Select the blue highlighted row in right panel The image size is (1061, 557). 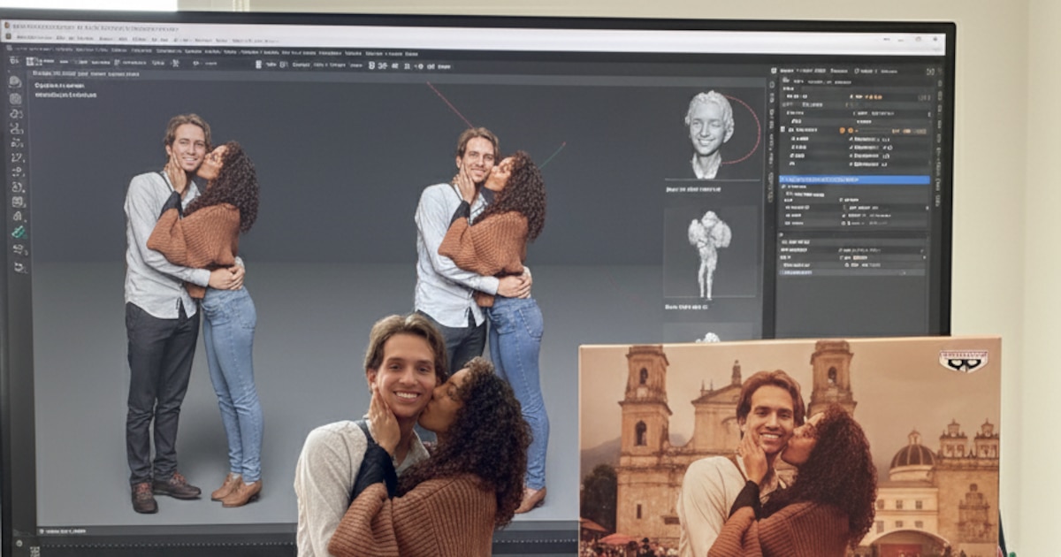point(854,179)
